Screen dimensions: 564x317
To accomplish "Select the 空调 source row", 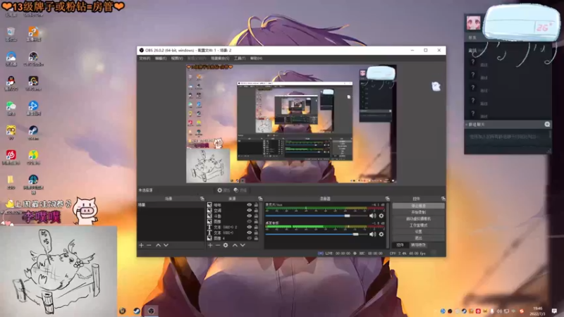I will (233, 210).
